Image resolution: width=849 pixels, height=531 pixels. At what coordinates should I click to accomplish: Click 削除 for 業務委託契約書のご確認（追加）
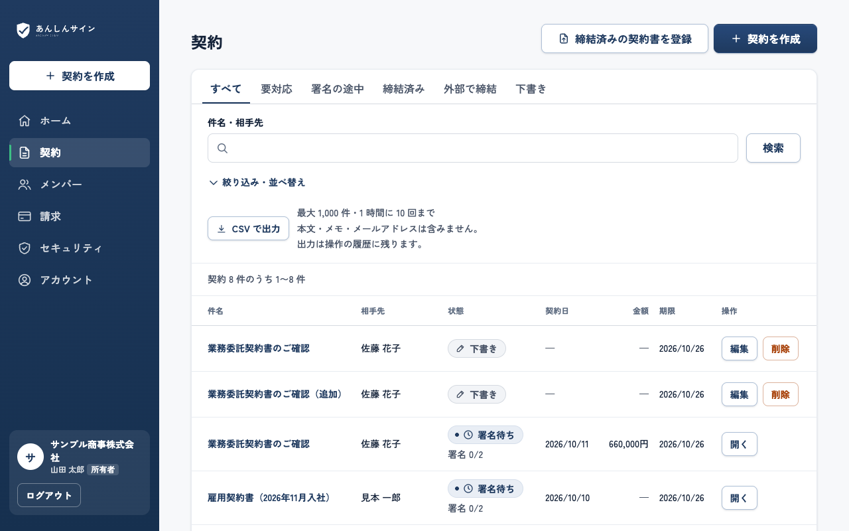coord(781,394)
